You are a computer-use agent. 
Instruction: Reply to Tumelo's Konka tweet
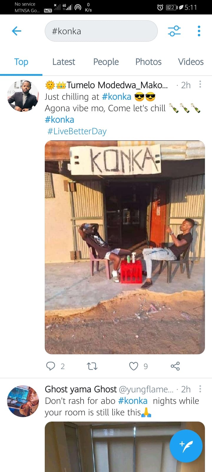click(x=51, y=366)
